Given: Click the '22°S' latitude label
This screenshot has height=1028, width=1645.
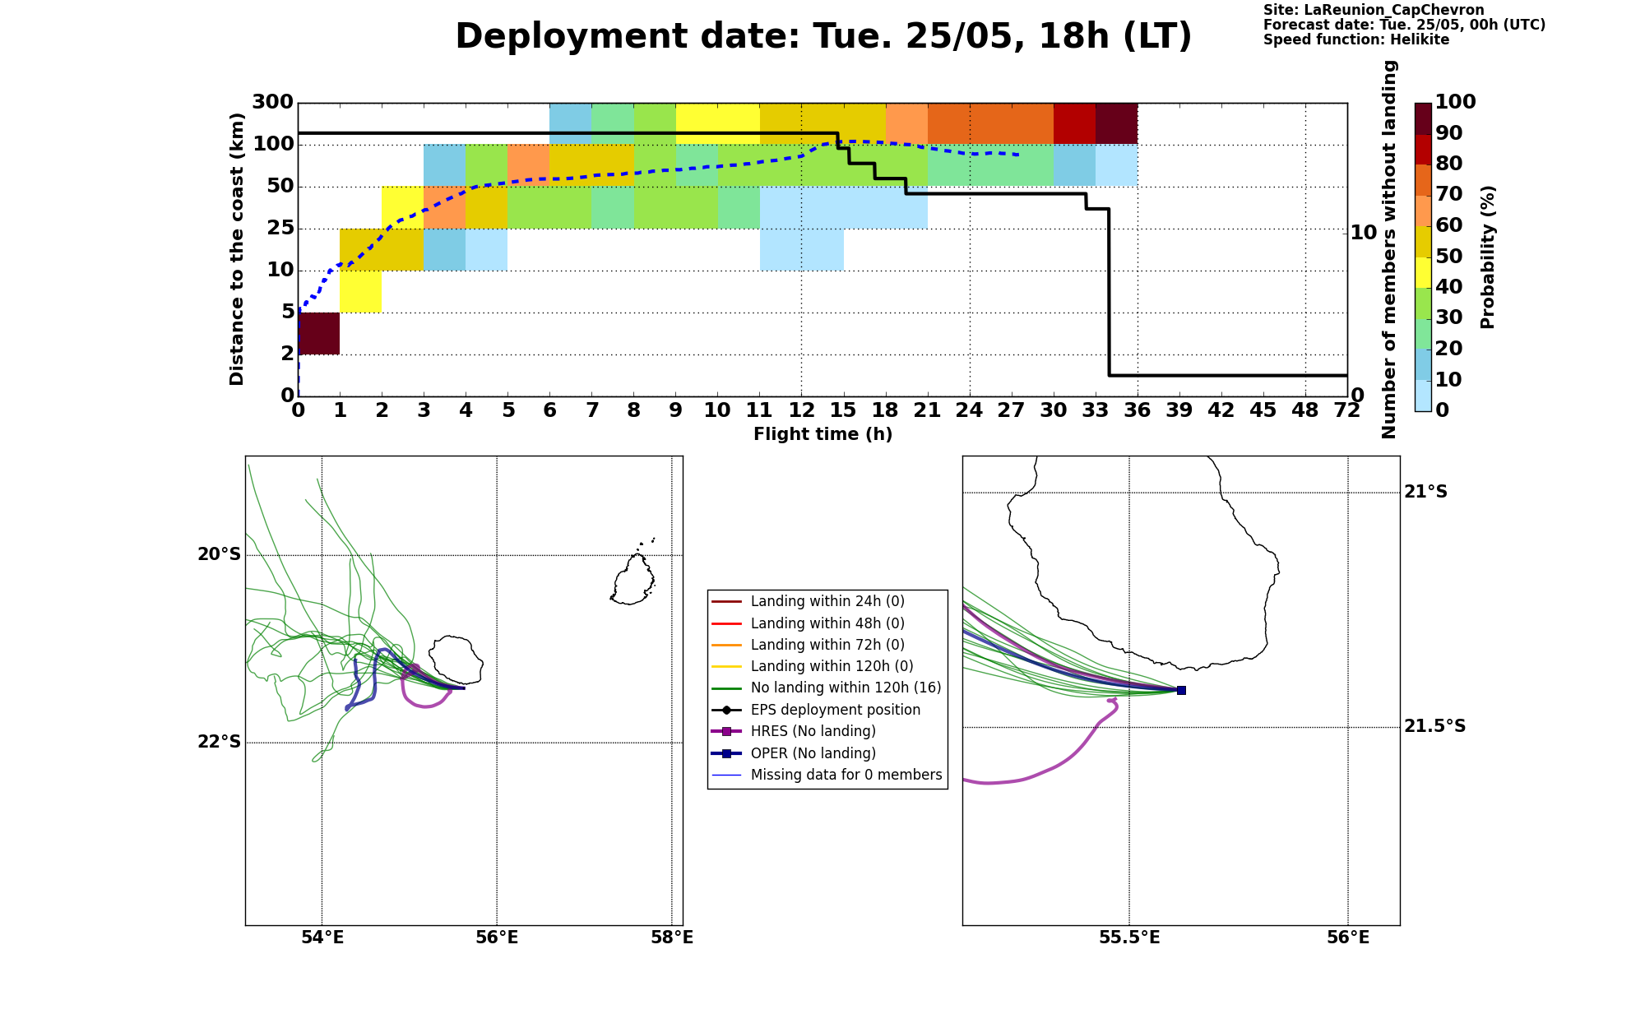Looking at the screenshot, I should [219, 743].
